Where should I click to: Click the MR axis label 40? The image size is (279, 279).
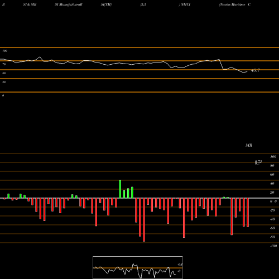tap(272, 184)
